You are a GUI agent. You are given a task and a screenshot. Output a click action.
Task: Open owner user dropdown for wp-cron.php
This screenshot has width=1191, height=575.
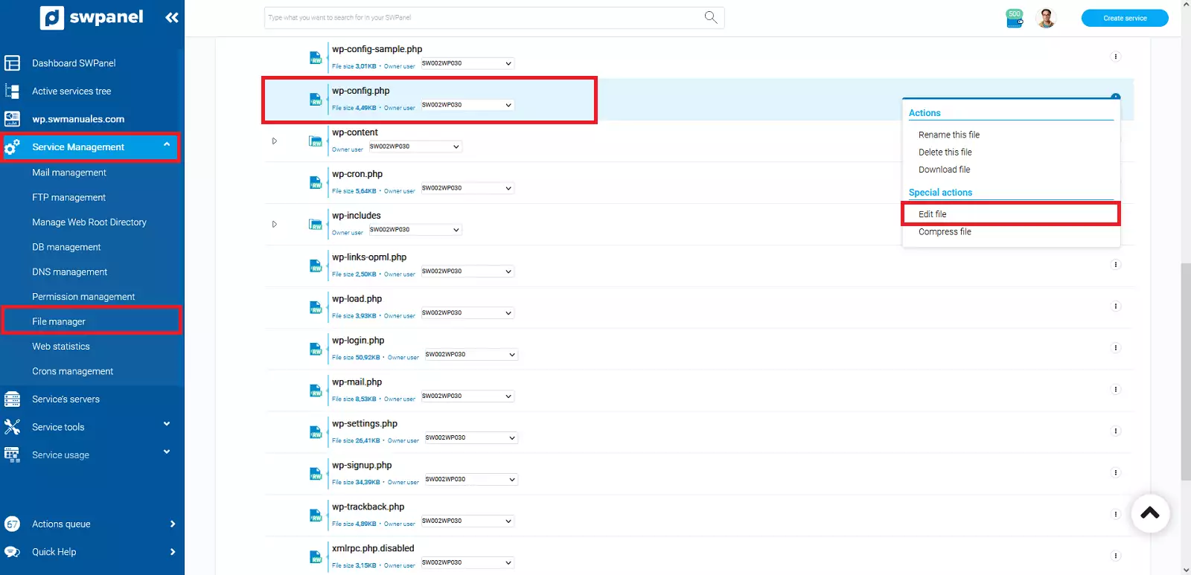click(x=467, y=188)
